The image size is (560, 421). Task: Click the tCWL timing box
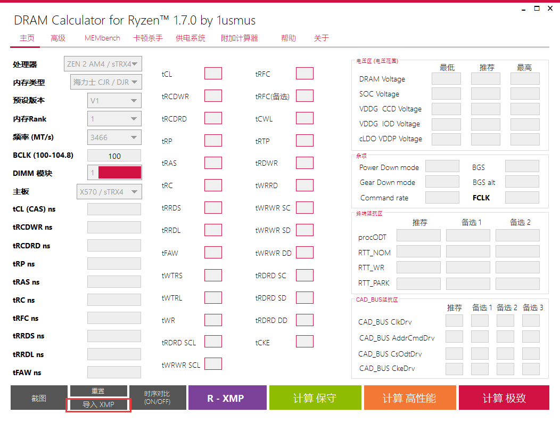(304, 118)
